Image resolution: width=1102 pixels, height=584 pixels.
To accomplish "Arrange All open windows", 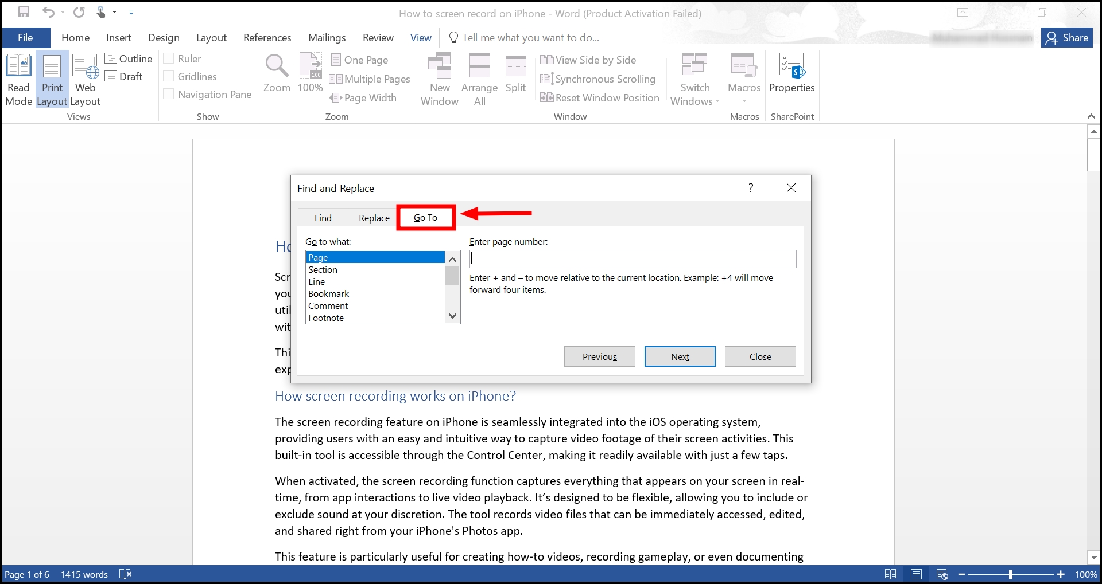I will [x=479, y=80].
